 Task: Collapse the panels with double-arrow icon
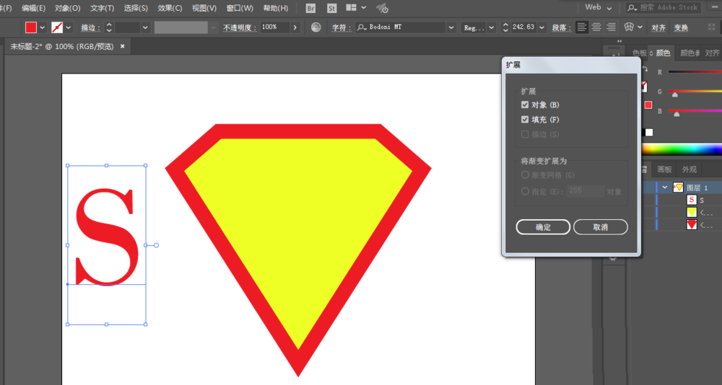(x=619, y=41)
